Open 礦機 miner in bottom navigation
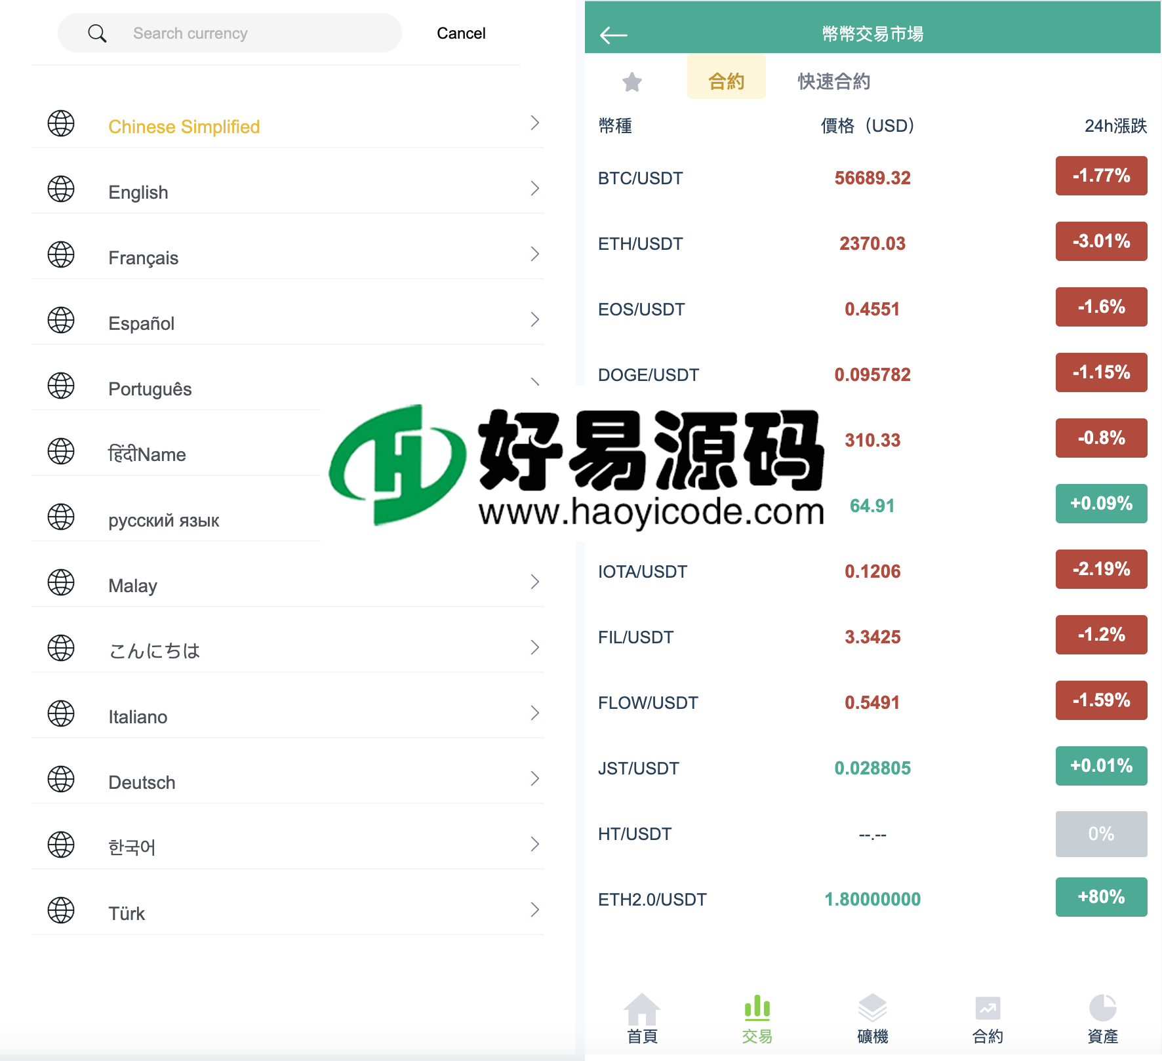This screenshot has height=1061, width=1162. click(873, 1018)
